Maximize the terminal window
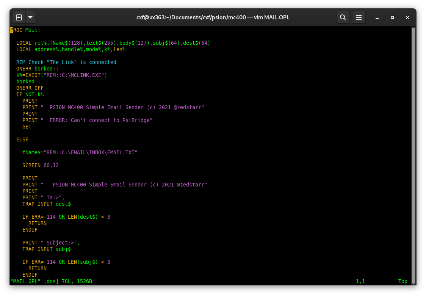Screen dimensions: 426x296 click(392, 17)
